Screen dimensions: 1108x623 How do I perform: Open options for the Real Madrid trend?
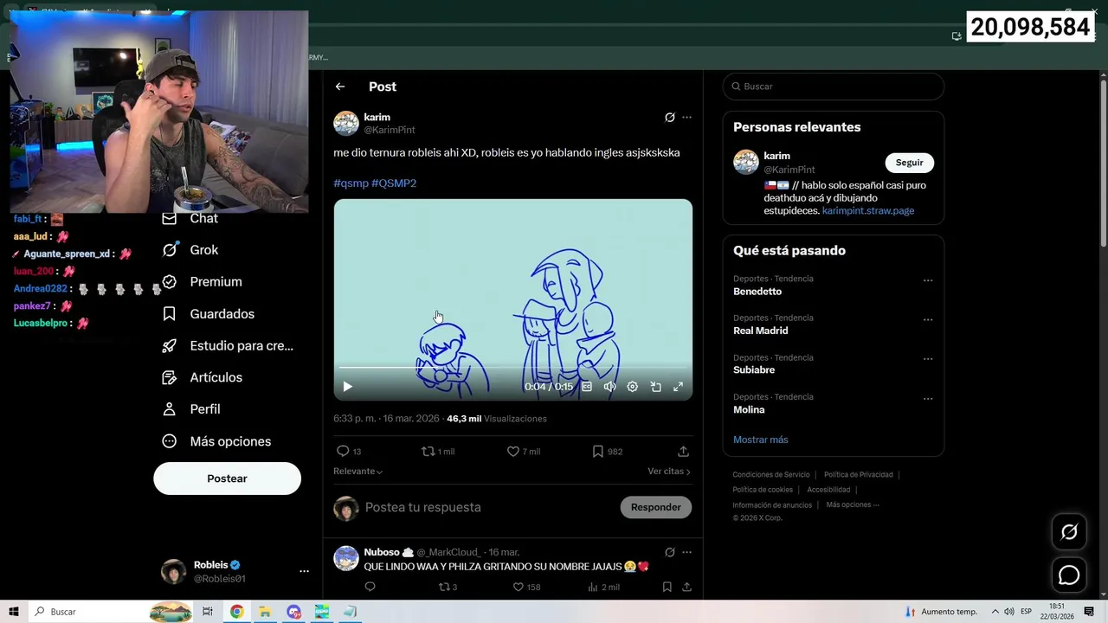(x=928, y=319)
